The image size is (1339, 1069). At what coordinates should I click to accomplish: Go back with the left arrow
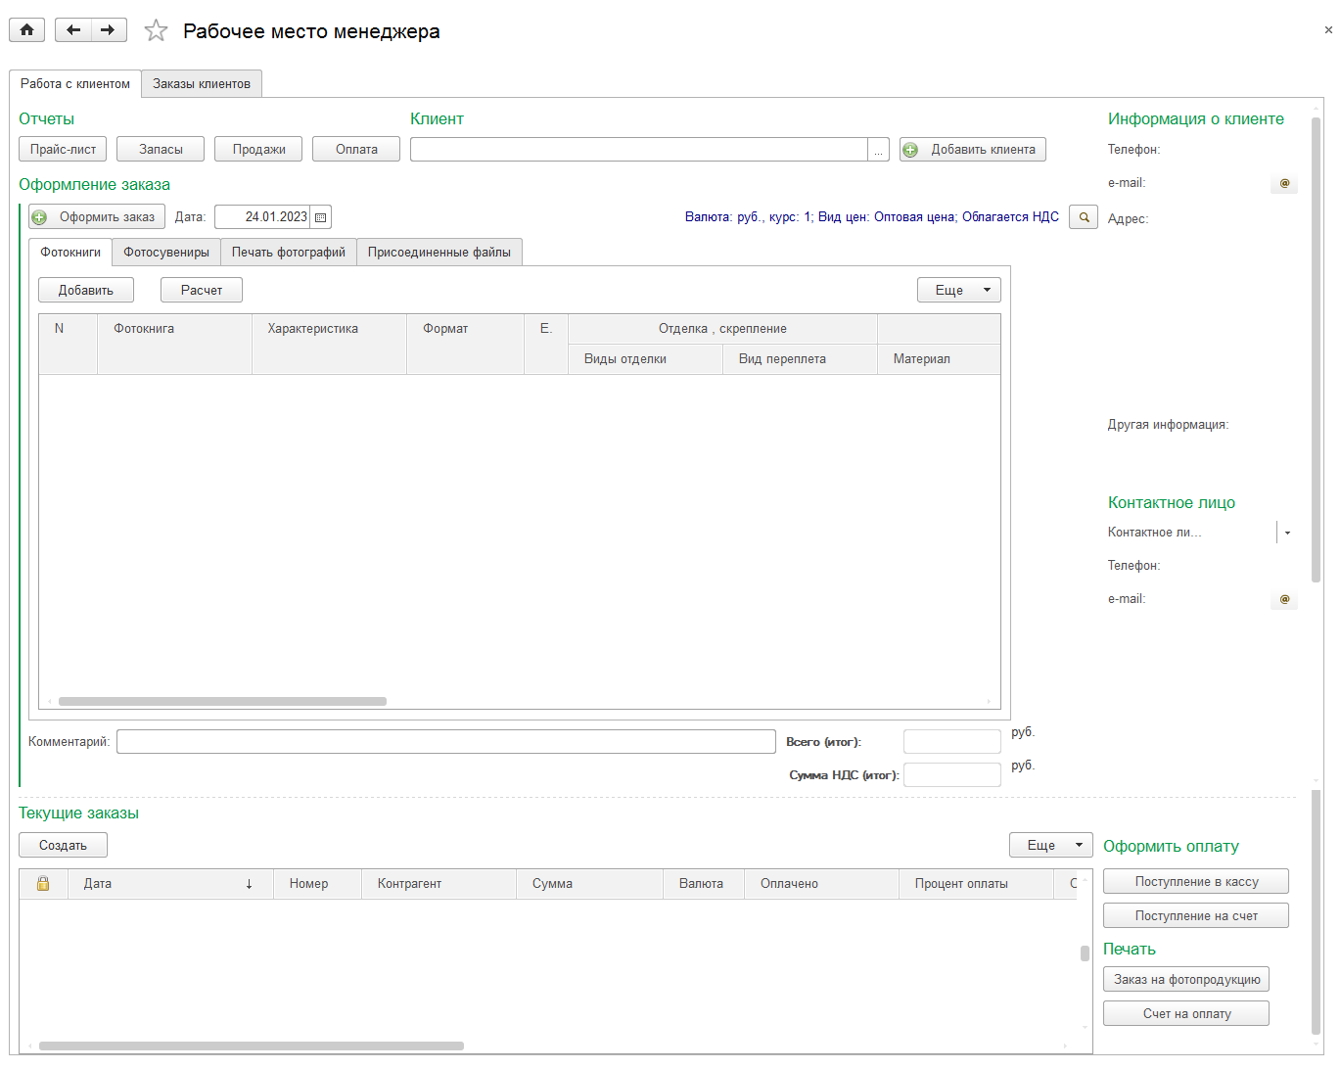tap(73, 30)
